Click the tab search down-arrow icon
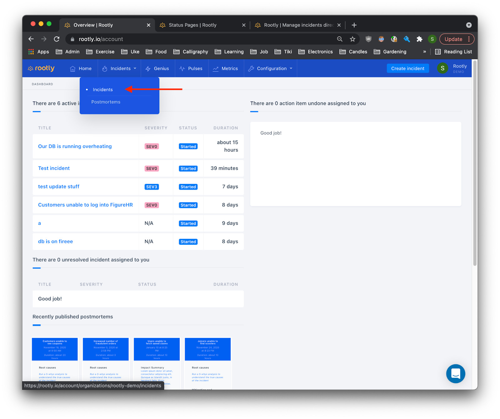The height and width of the screenshot is (419, 500). pos(469,25)
